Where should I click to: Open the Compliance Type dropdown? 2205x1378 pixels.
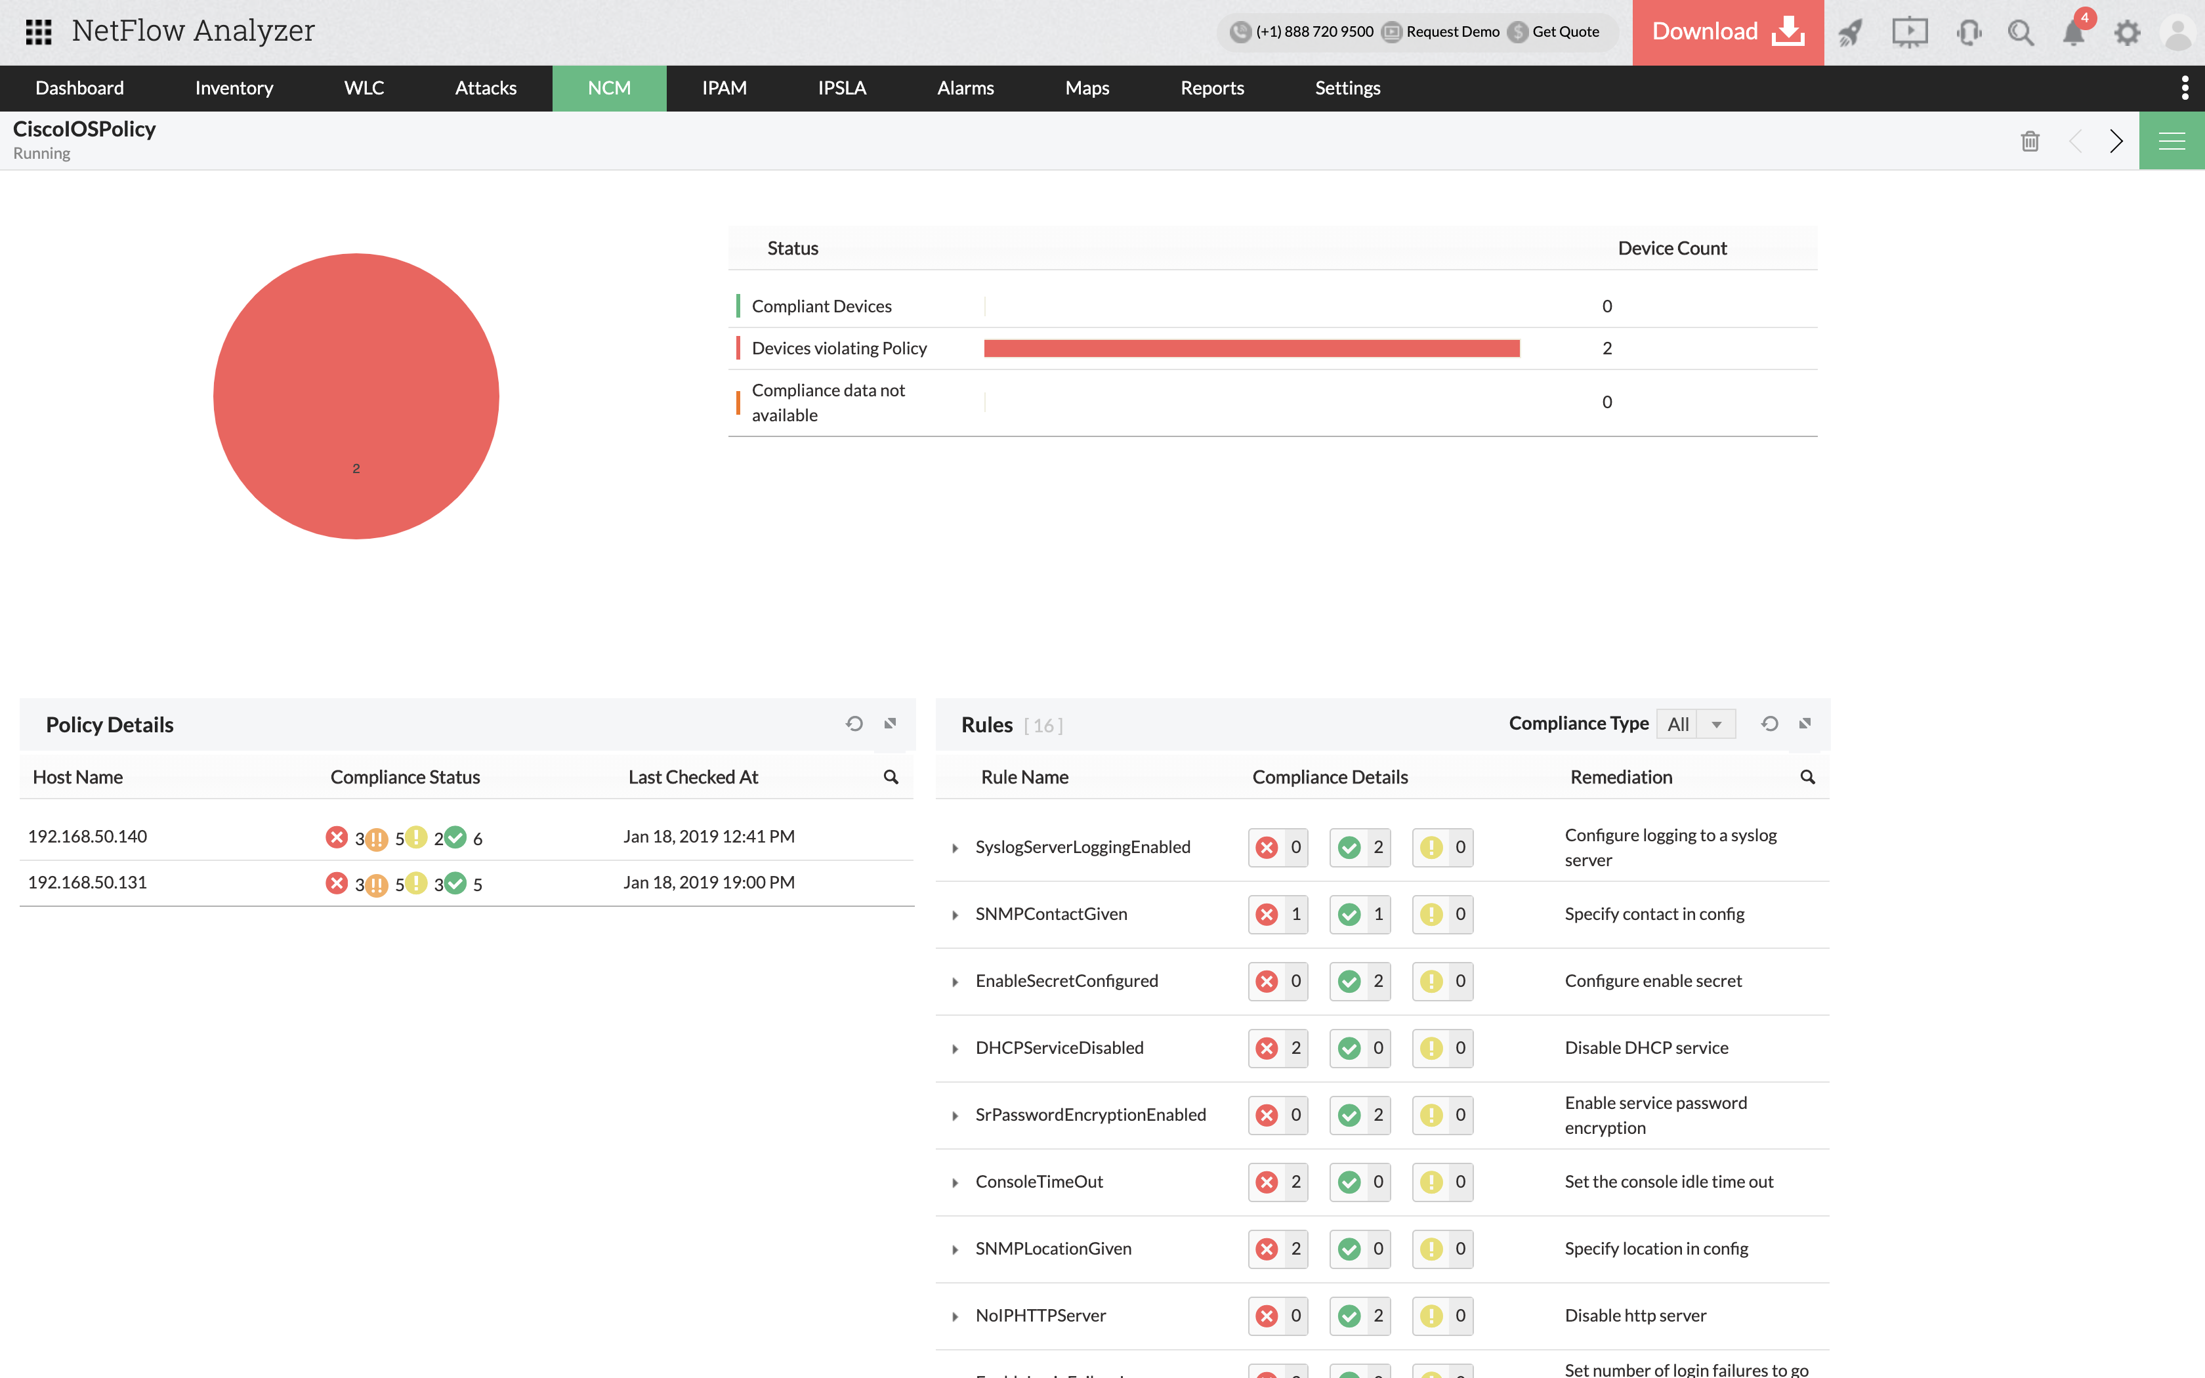coord(1696,724)
